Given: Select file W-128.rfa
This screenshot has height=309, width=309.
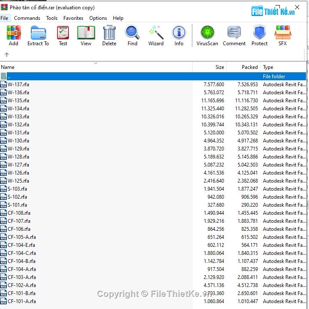Looking at the screenshot, I should [153, 157].
